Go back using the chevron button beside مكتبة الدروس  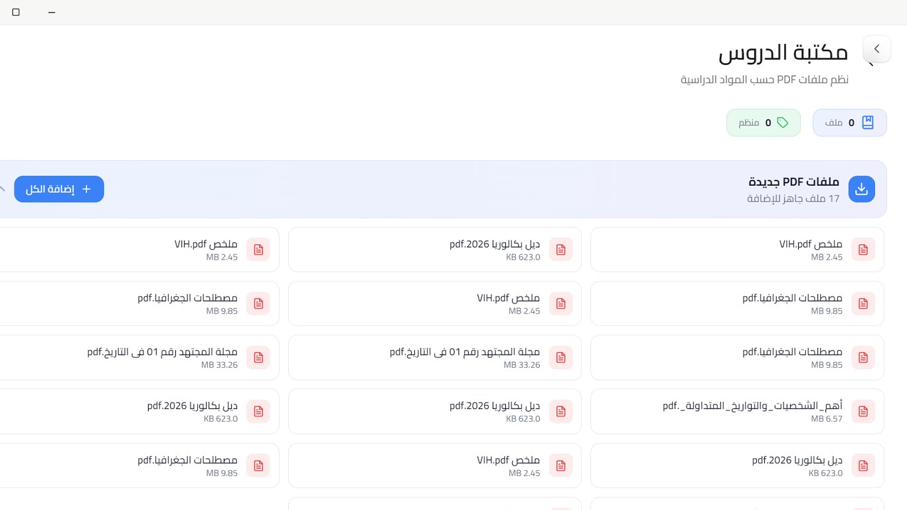coord(876,49)
